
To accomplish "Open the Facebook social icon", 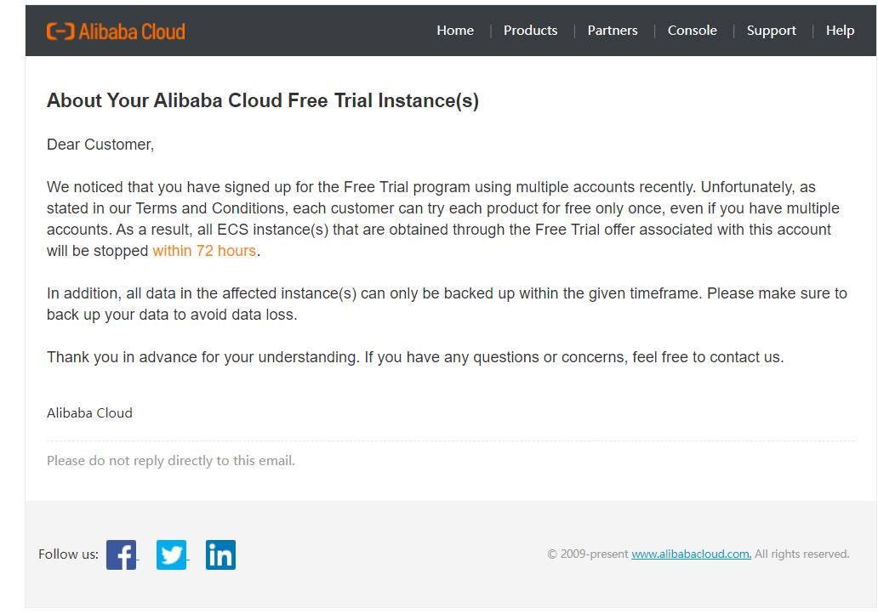I will (x=121, y=555).
